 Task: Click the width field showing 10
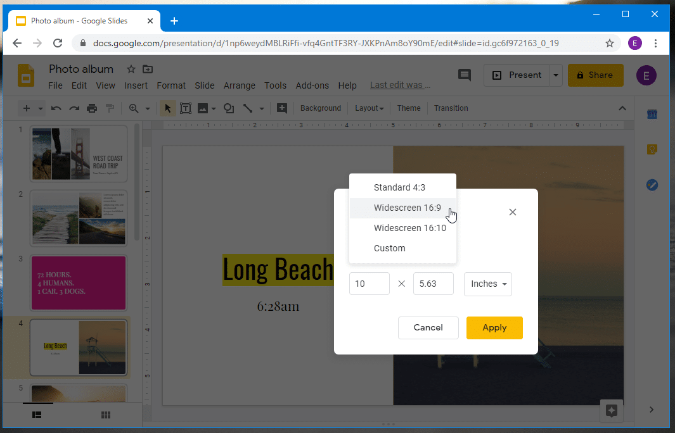tap(369, 284)
